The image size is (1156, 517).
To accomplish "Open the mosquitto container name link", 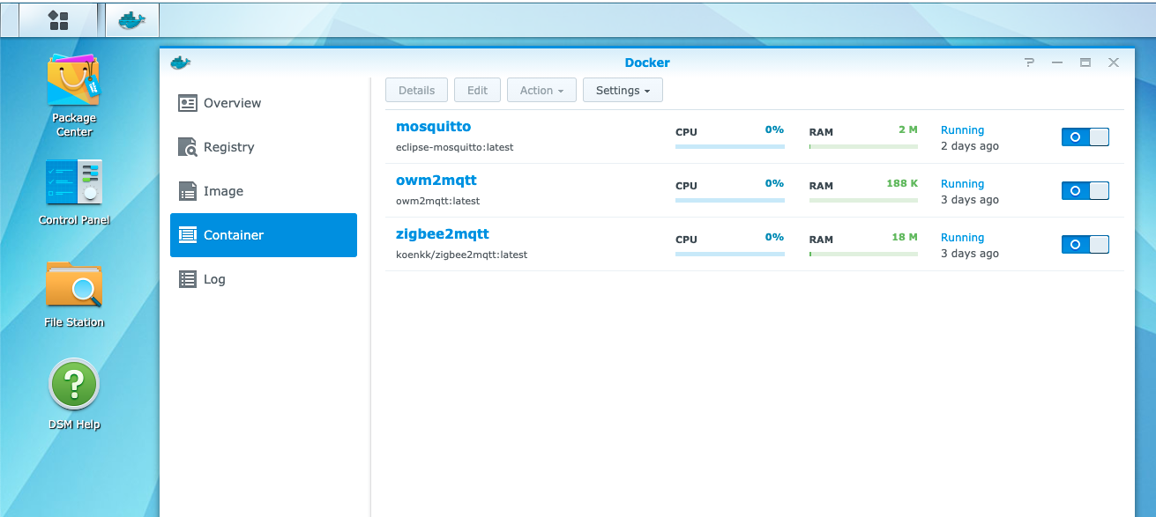I will [x=433, y=127].
